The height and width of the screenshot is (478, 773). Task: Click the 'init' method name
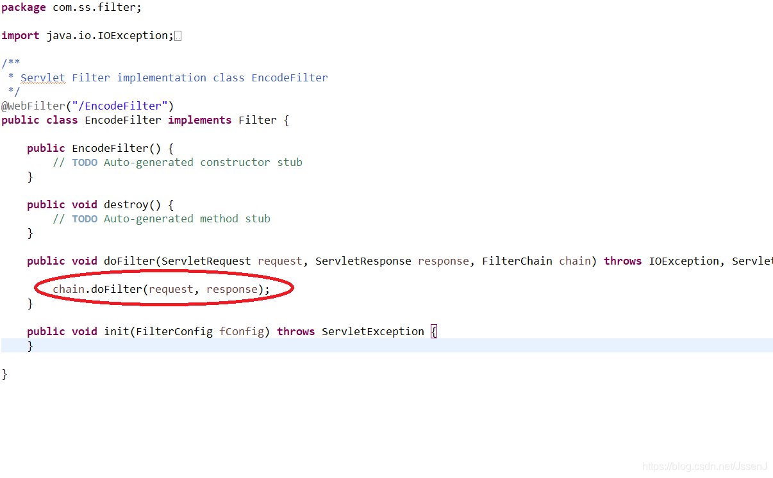coord(117,331)
